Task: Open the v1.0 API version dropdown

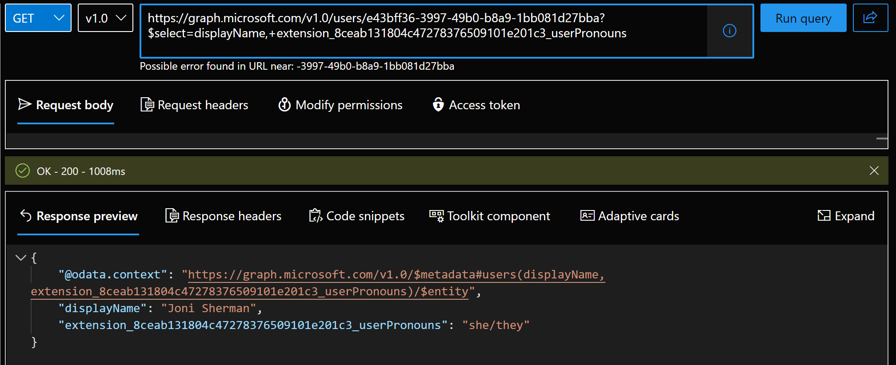Action: point(105,18)
